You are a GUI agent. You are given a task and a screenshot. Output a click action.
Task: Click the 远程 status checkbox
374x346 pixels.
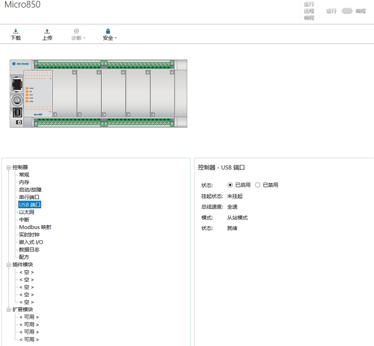(x=301, y=11)
